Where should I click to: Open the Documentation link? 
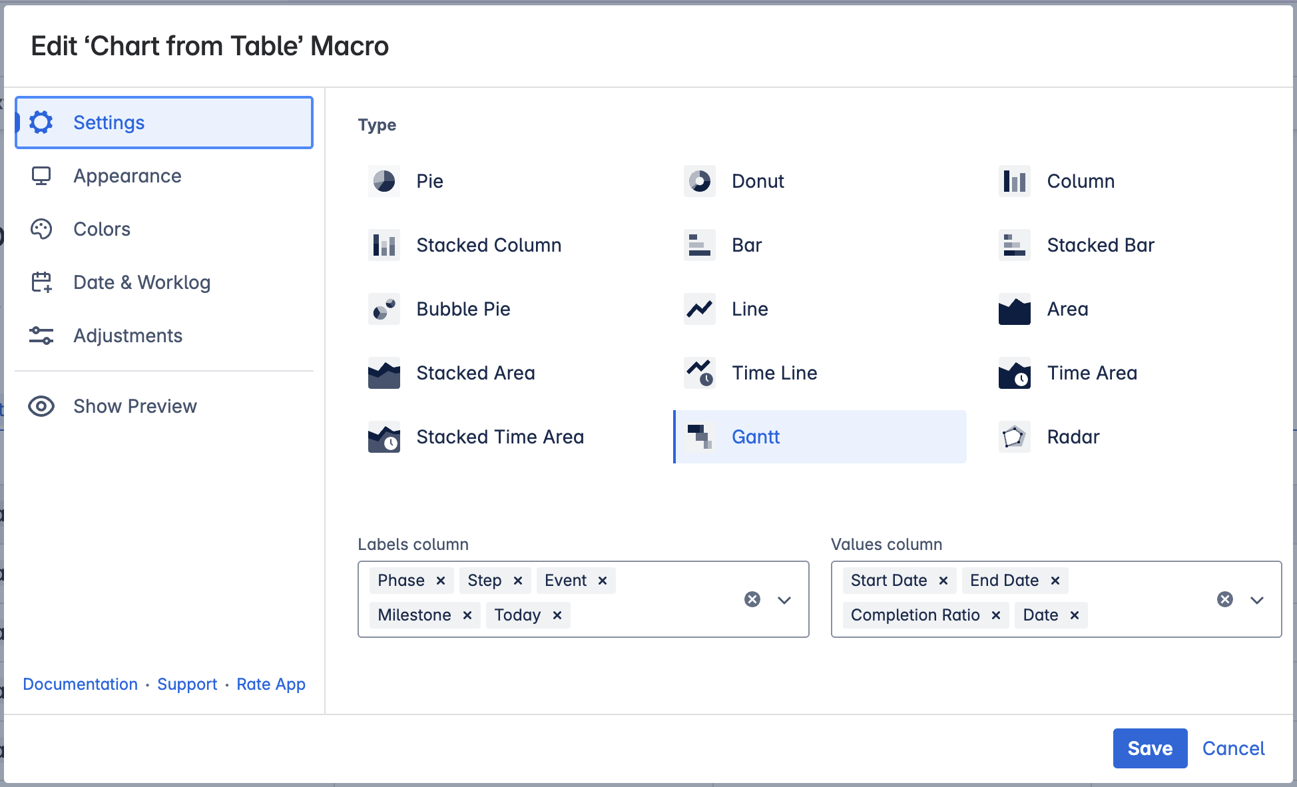coord(80,684)
